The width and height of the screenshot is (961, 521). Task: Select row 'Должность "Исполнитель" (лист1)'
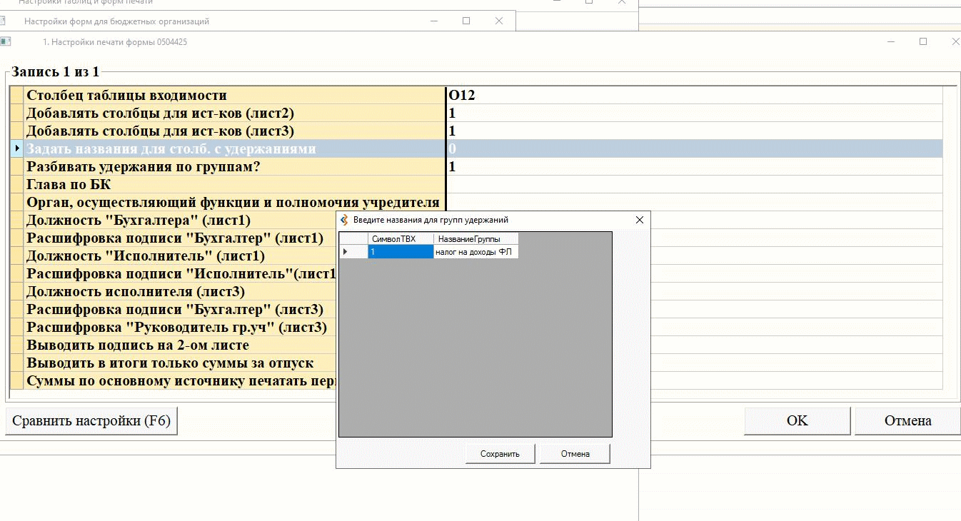point(180,256)
